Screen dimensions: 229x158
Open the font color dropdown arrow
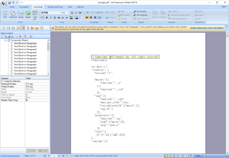79,18
